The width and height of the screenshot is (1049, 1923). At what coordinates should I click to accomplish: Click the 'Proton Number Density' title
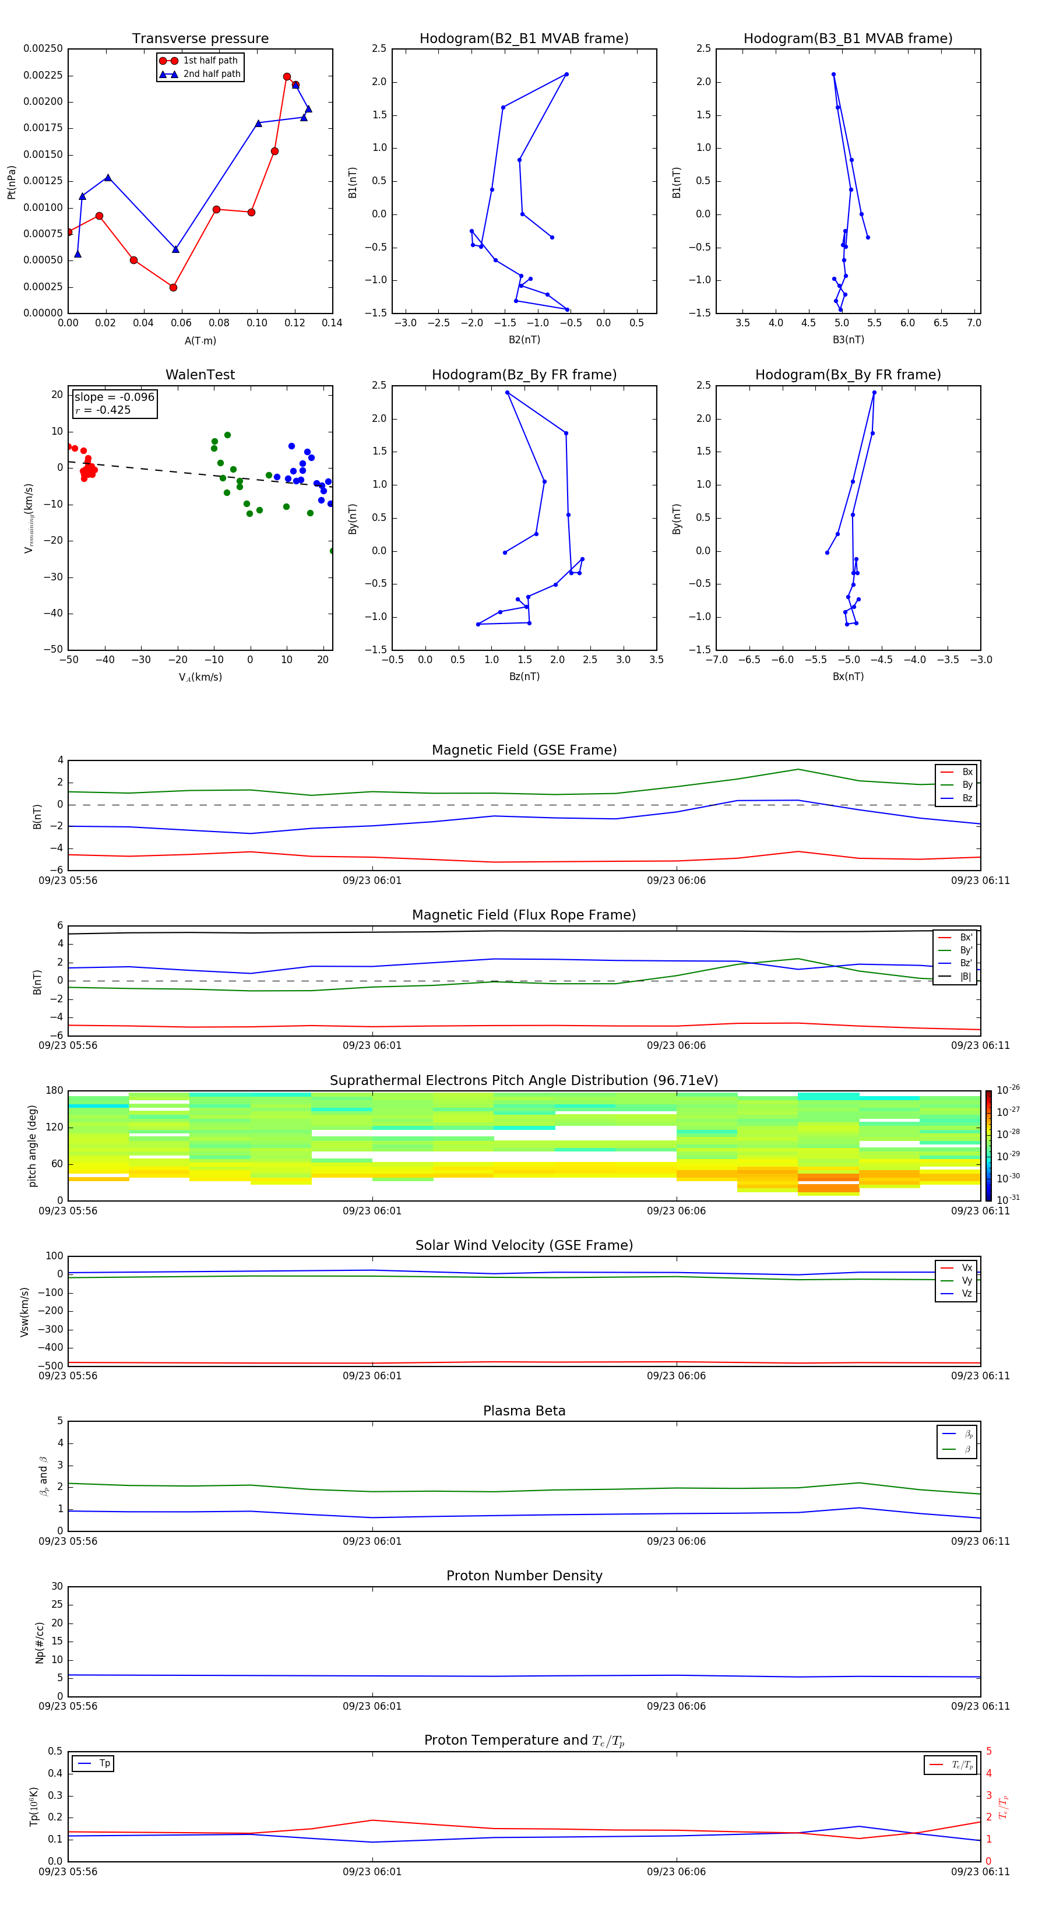point(524,1576)
